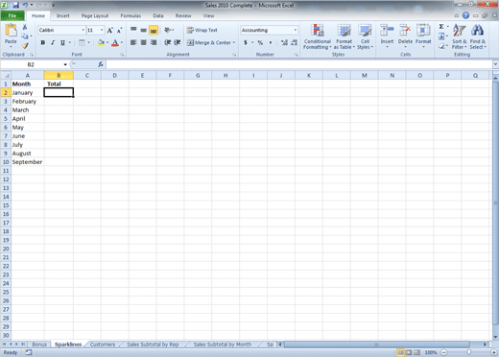Click the Decrease Decimal icon

[295, 42]
